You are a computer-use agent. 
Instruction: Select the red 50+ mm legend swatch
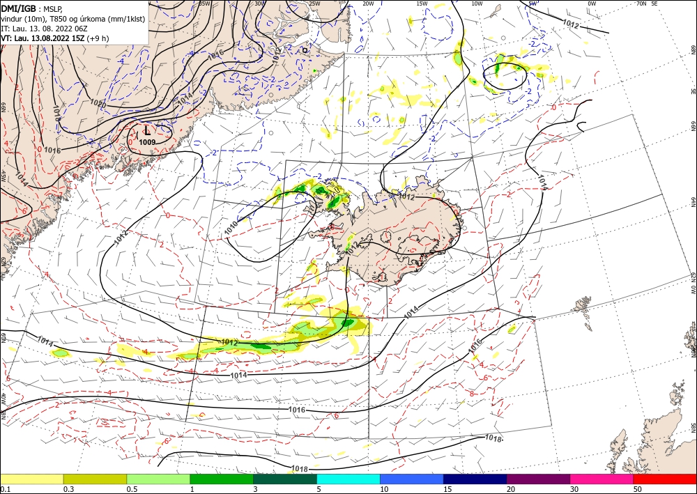(665, 479)
